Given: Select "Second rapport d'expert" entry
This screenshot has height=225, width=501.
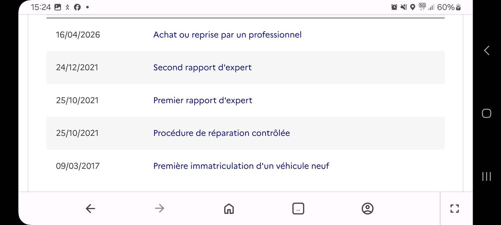Looking at the screenshot, I should click(x=202, y=67).
